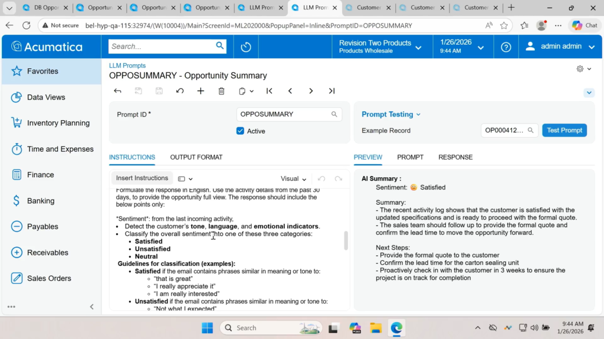The width and height of the screenshot is (604, 339).
Task: Click the Prompt ID input field
Action: coord(284,114)
